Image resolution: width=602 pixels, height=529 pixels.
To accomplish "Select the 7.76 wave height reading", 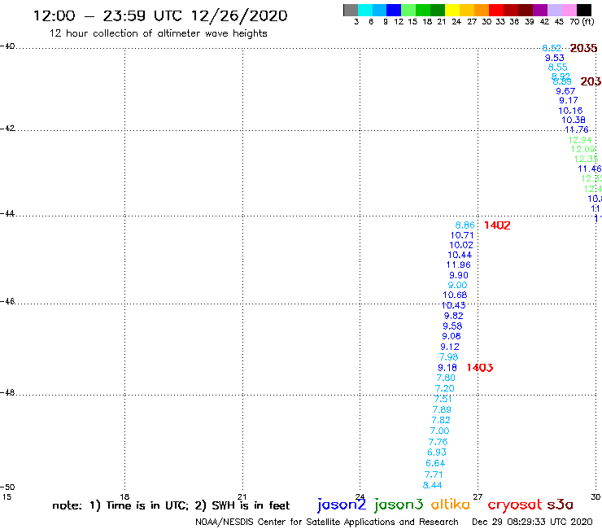I will 438,442.
